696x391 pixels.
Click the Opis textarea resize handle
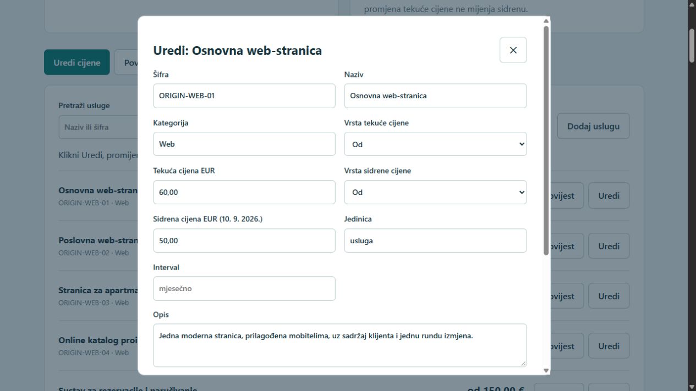(523, 363)
